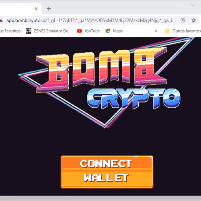Open the Maps bookmark
Screen dimensions: 201x201
click(x=114, y=31)
